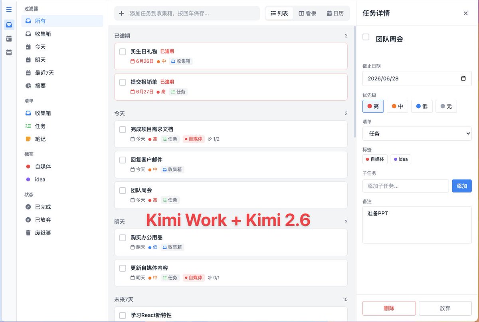Viewport: 479px width, 322px height.
Task: Click 收集箱 list chip on 买生日礼物
Action: [180, 62]
